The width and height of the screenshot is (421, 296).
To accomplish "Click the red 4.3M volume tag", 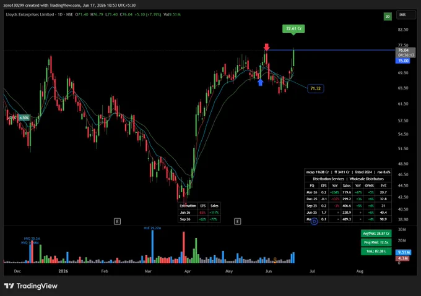I will 402,258.
